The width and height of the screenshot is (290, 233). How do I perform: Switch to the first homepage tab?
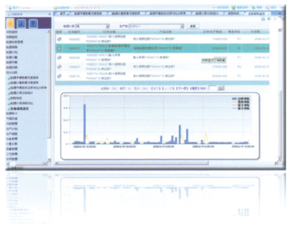pyautogui.click(x=63, y=13)
